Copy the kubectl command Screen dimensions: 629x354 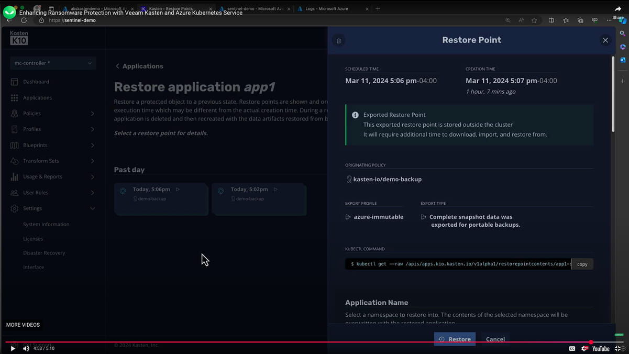pos(582,264)
